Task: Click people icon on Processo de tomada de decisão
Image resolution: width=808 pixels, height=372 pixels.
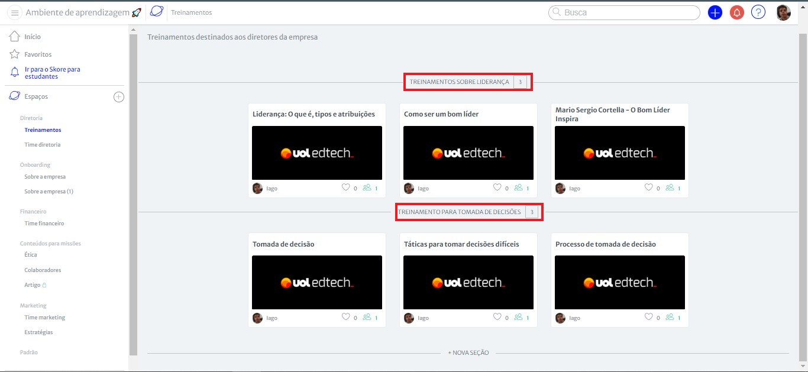Action: [x=670, y=317]
